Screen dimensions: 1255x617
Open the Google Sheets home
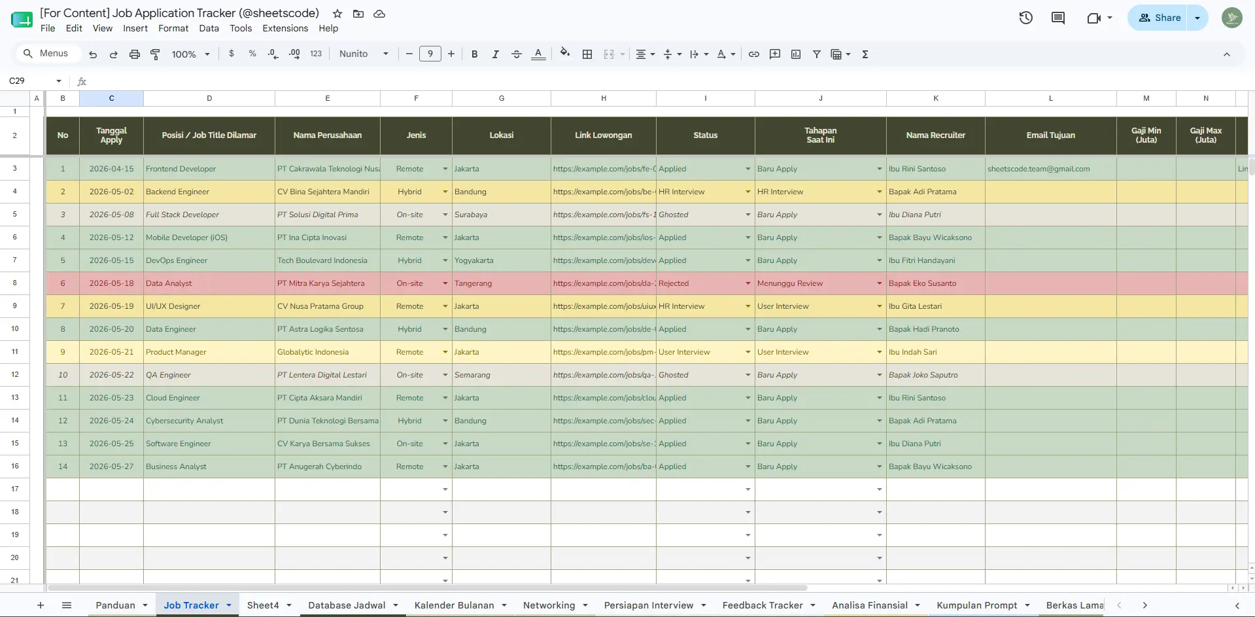(x=22, y=20)
